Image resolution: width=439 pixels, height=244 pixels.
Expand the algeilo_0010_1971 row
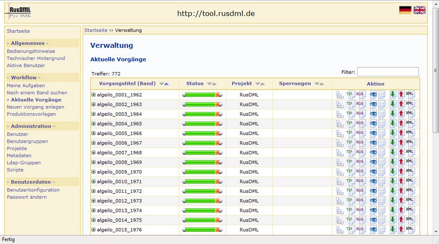[x=94, y=182]
